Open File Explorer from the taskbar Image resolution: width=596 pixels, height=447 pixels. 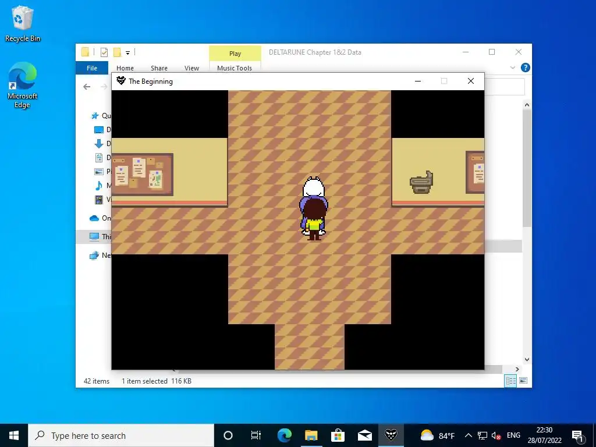(311, 435)
